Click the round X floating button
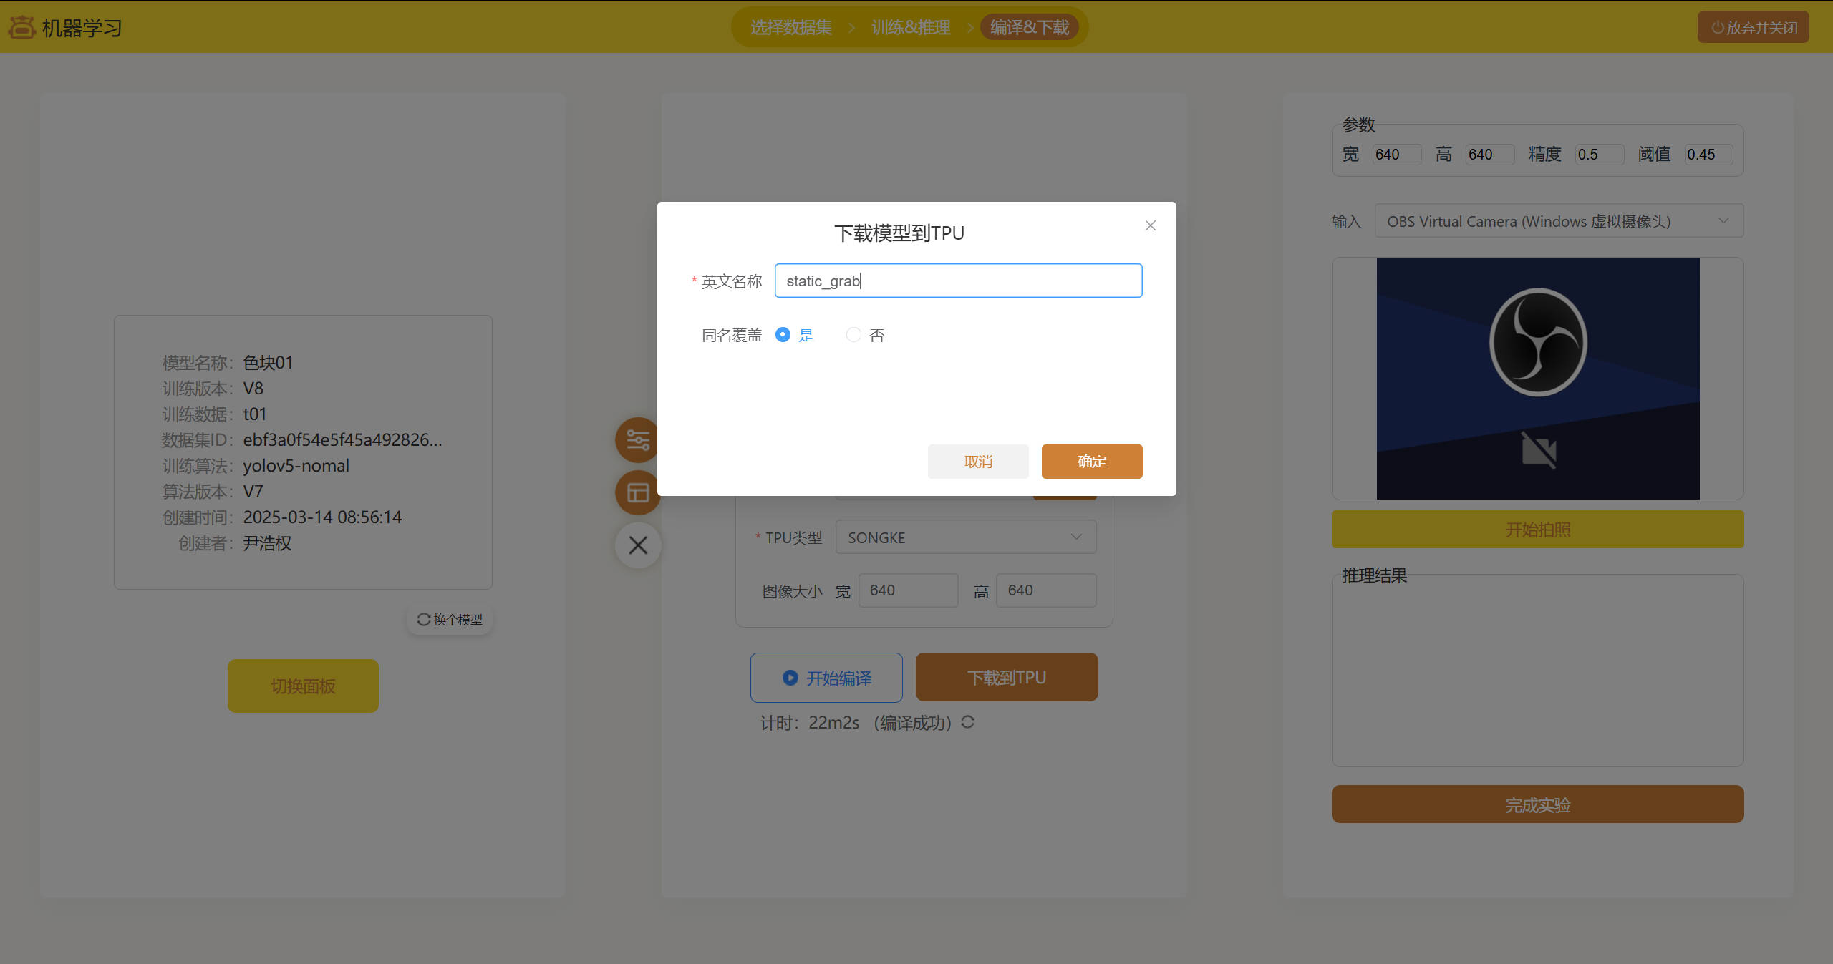 coord(637,546)
